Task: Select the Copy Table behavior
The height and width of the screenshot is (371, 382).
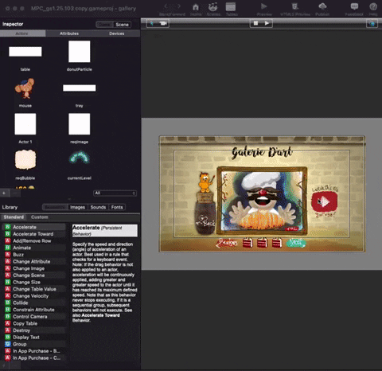Action: (34, 323)
